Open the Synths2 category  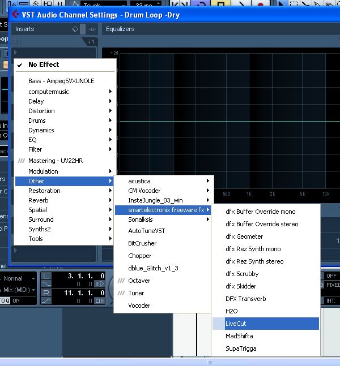[x=65, y=229]
